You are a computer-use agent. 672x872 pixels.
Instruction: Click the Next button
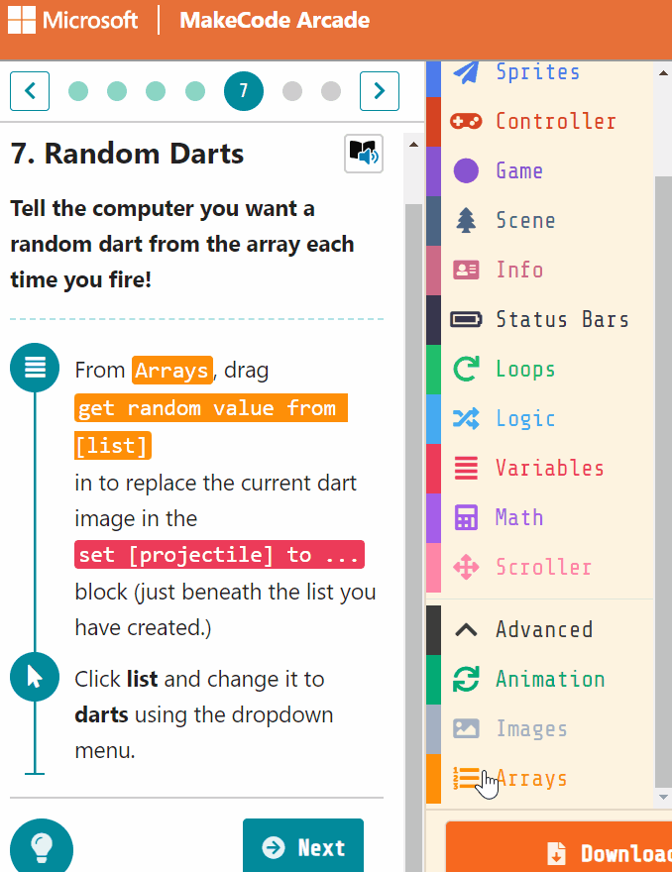coord(303,845)
